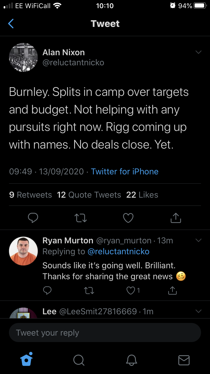The height and width of the screenshot is (374, 210).
Task: Open the Messages envelope tab
Action: (x=184, y=360)
